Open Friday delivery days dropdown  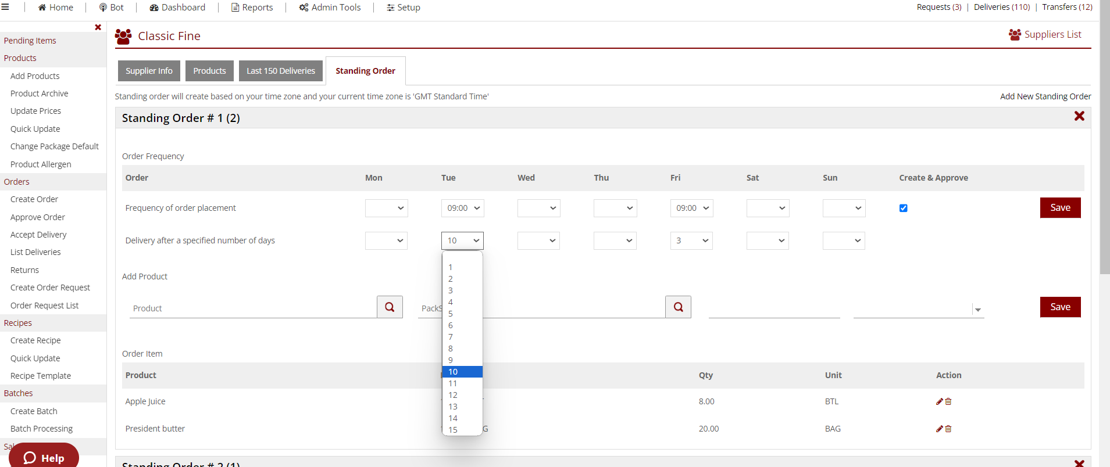(691, 240)
